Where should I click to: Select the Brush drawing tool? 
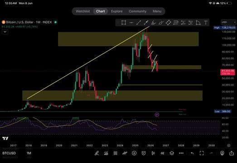161,23
